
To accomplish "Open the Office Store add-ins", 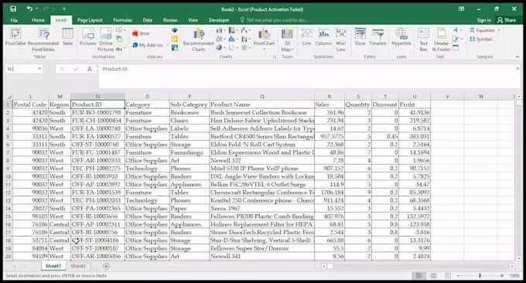I will (142, 33).
